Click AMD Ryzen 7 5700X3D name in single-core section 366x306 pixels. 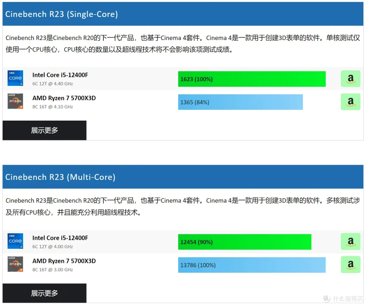[64, 98]
